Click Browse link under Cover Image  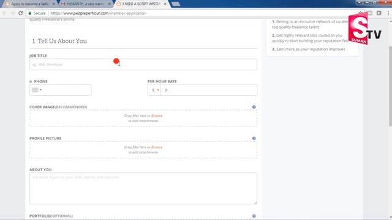click(x=157, y=116)
